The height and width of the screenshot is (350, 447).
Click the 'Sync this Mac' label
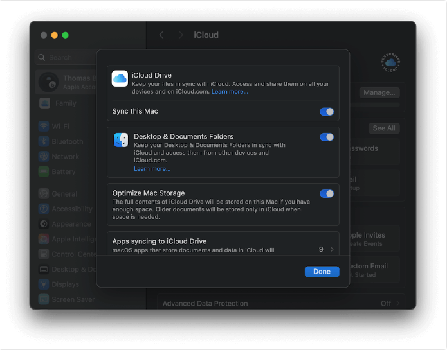coord(135,111)
